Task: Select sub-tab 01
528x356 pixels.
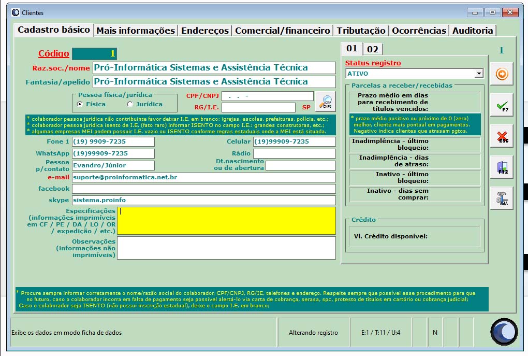Action: tap(352, 49)
